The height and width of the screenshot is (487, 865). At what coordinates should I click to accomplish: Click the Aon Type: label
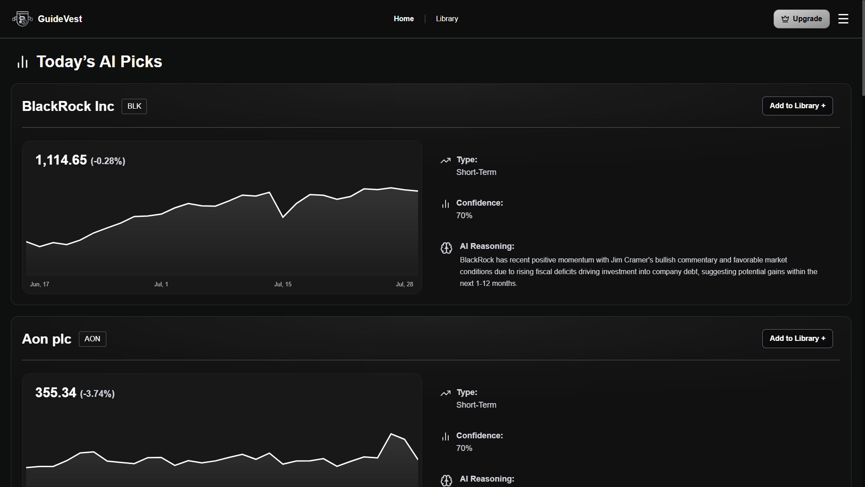[x=467, y=393]
